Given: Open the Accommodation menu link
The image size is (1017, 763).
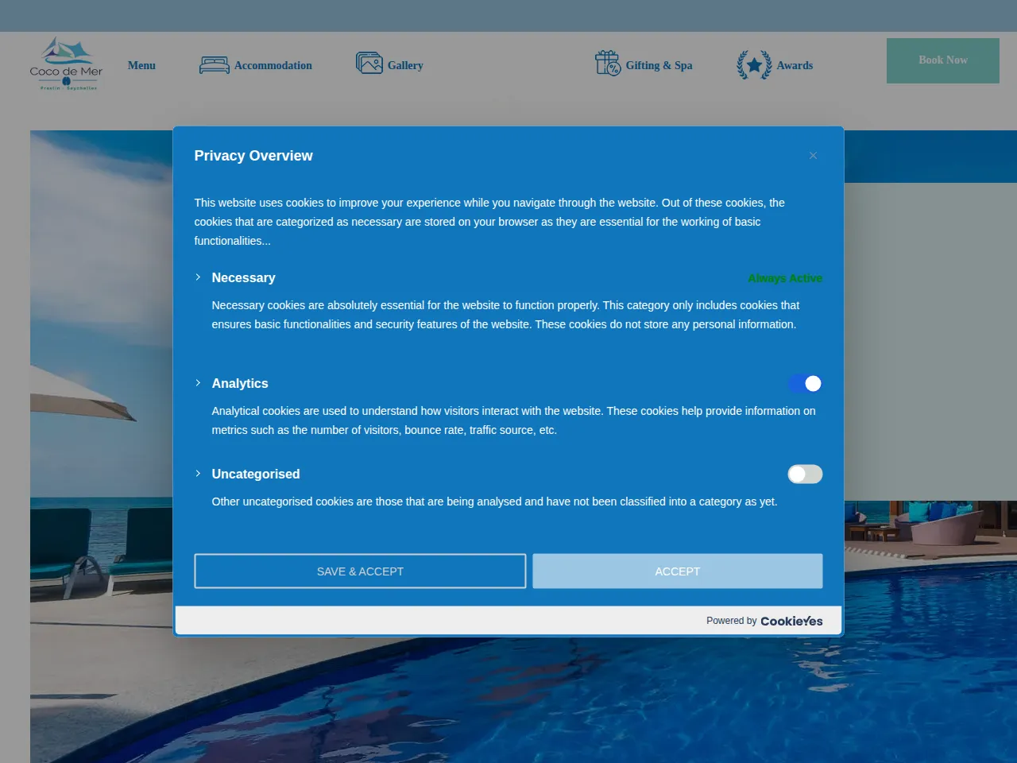Looking at the screenshot, I should point(273,65).
